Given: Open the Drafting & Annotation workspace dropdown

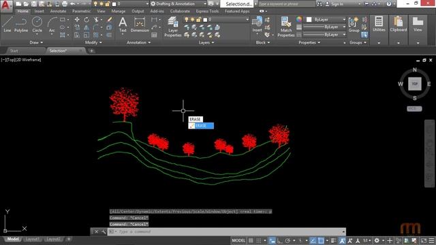Looking at the screenshot, I should point(178,4).
